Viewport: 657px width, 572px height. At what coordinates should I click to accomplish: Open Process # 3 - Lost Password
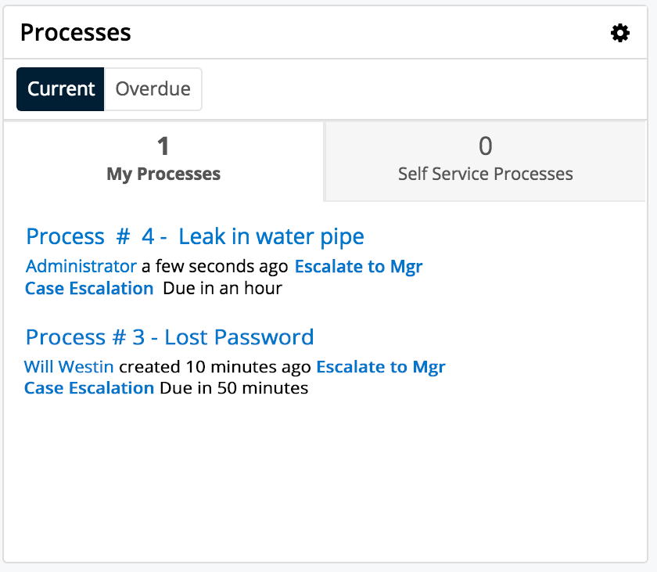pos(170,336)
